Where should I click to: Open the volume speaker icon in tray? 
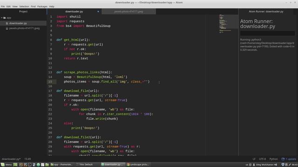tap(276, 165)
